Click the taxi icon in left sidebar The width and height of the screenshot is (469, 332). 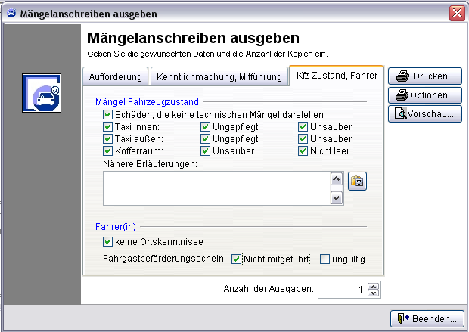(x=41, y=93)
